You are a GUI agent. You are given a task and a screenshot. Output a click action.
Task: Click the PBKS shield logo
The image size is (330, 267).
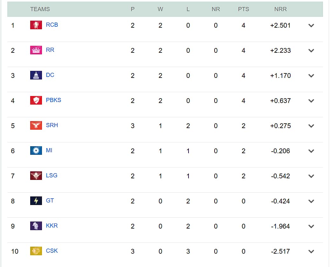click(36, 100)
